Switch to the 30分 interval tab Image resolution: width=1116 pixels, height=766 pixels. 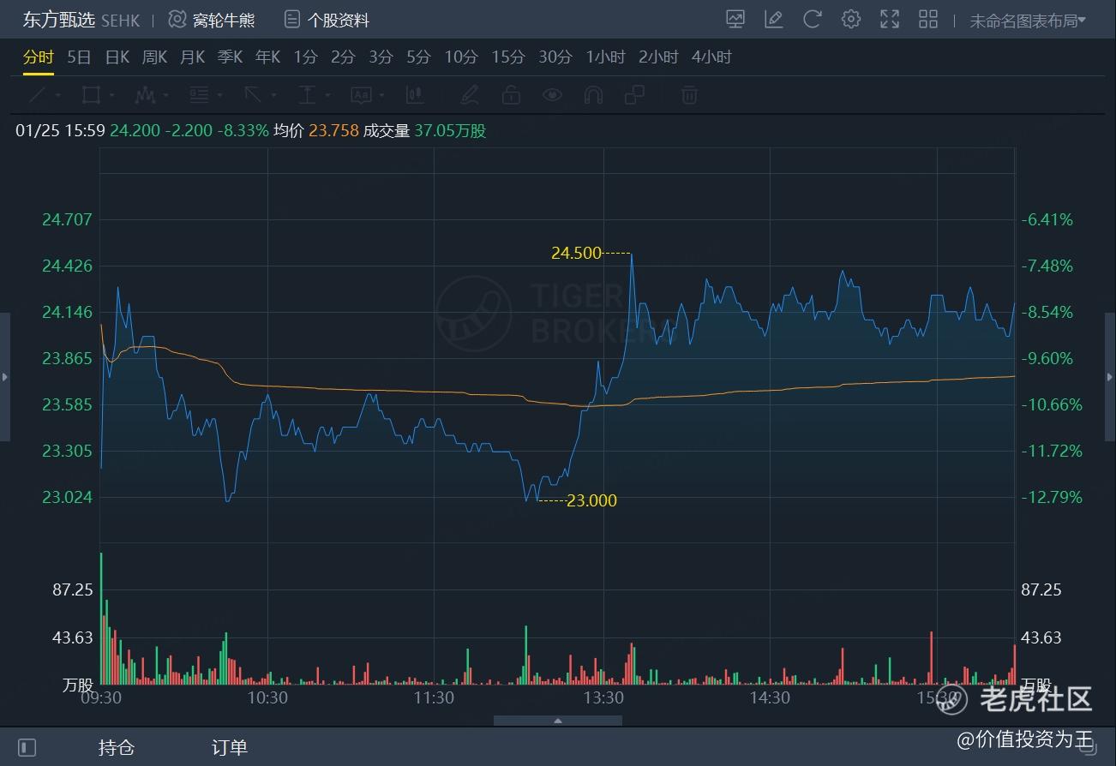click(x=555, y=57)
